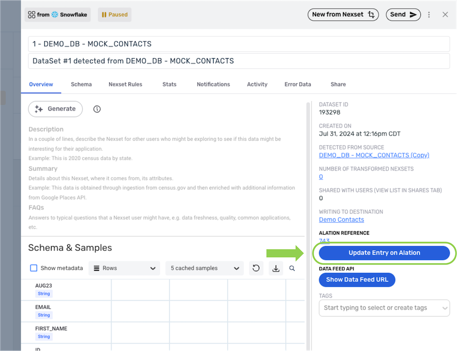The image size is (457, 351).
Task: Open the info icon next to Generate
Action: (97, 109)
